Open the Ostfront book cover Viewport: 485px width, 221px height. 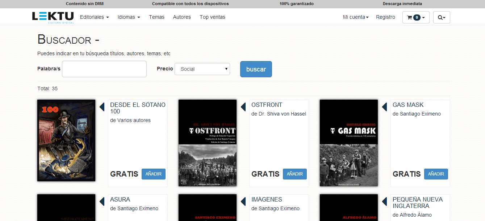pos(208,143)
